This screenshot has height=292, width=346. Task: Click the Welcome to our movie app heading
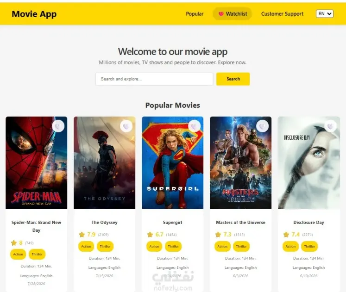[x=173, y=52]
